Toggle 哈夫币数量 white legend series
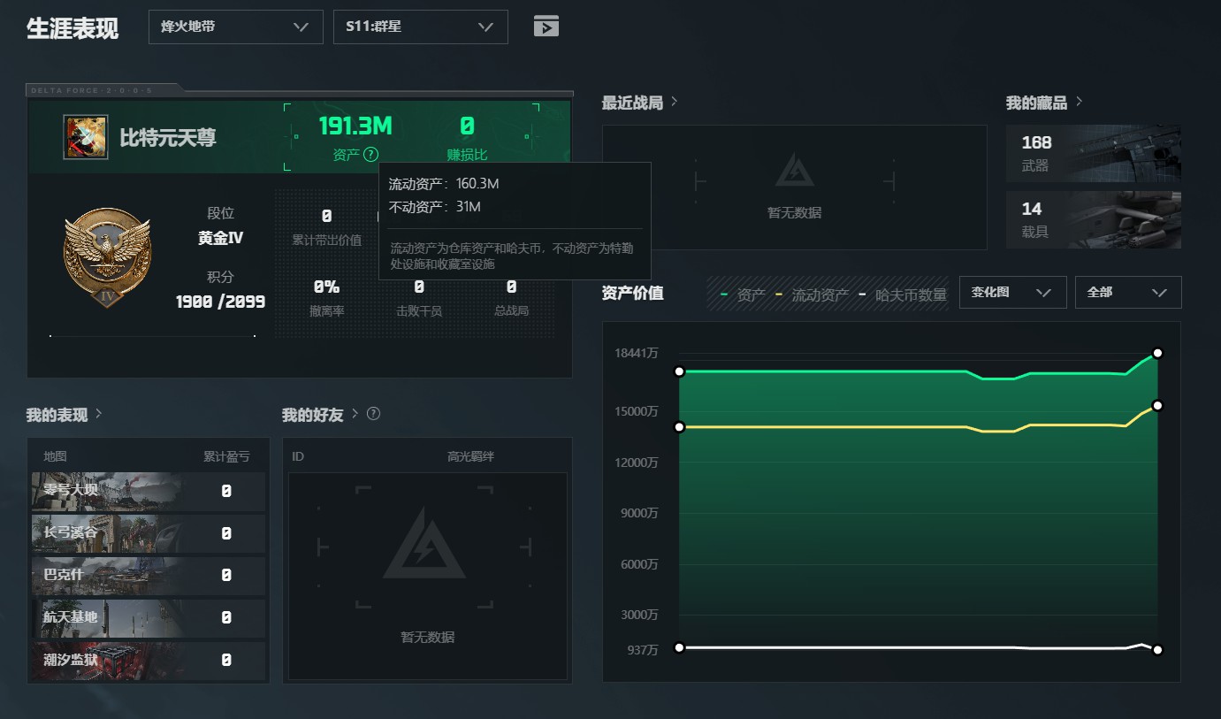 pos(902,294)
